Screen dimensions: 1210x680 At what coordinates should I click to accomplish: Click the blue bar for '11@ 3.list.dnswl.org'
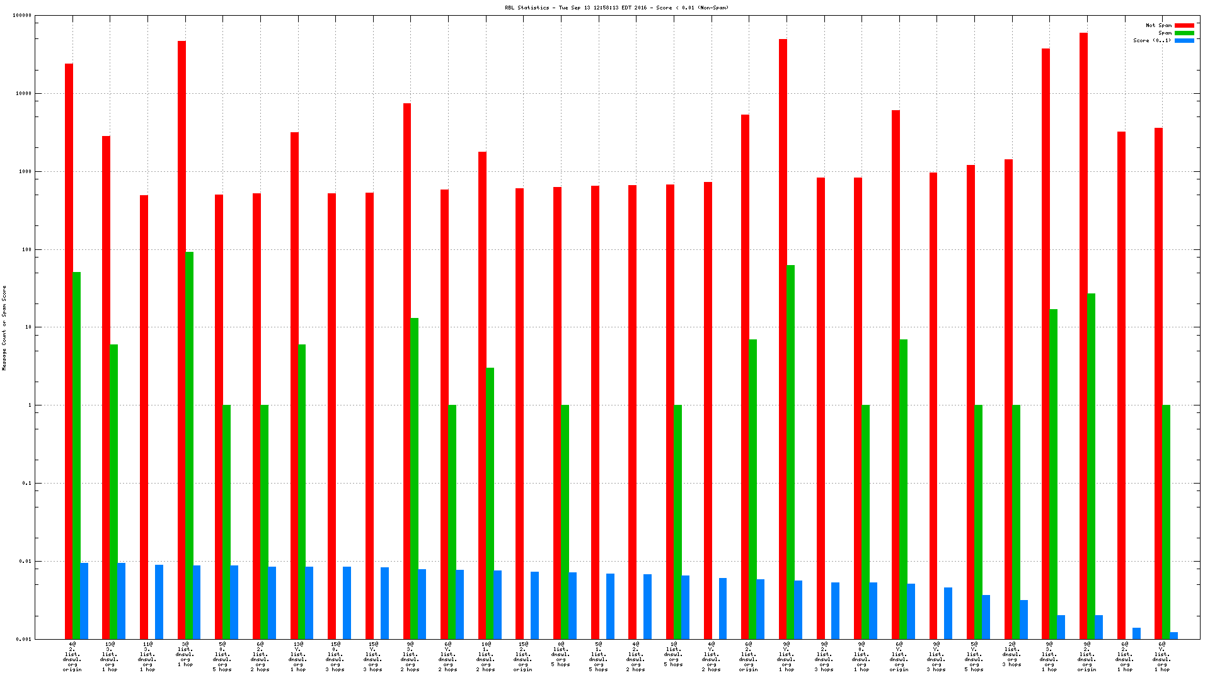pos(159,601)
